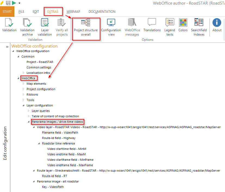Select the Validation icon
Image resolution: width=225 pixels, height=192 pixels.
[9, 26]
